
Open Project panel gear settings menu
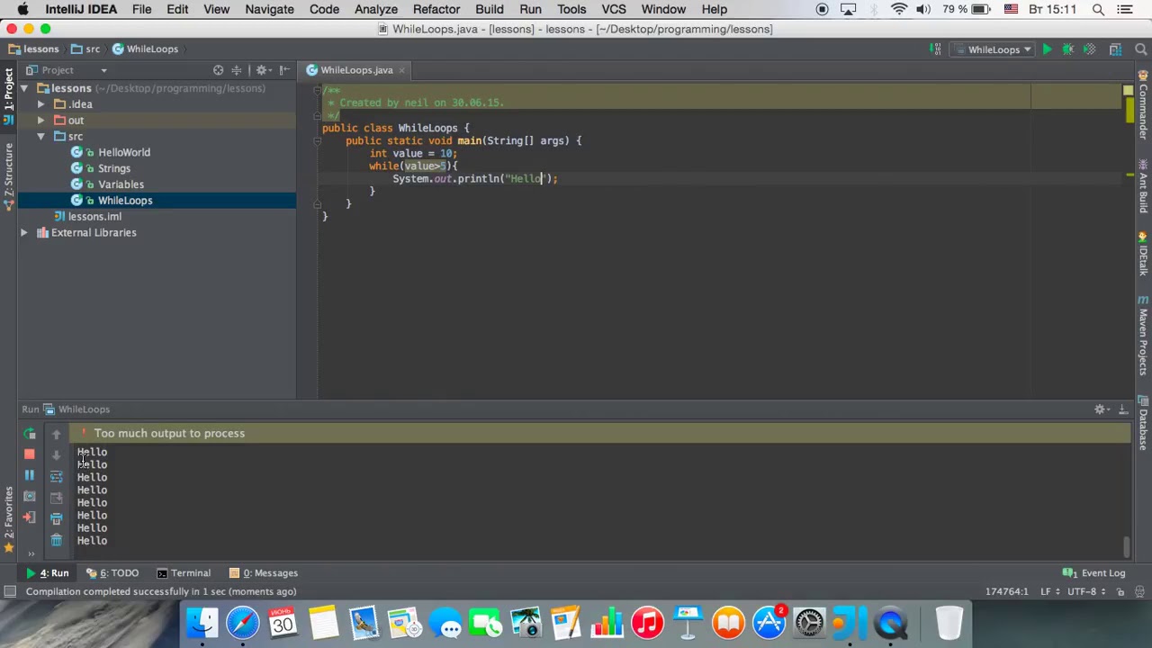pos(262,70)
